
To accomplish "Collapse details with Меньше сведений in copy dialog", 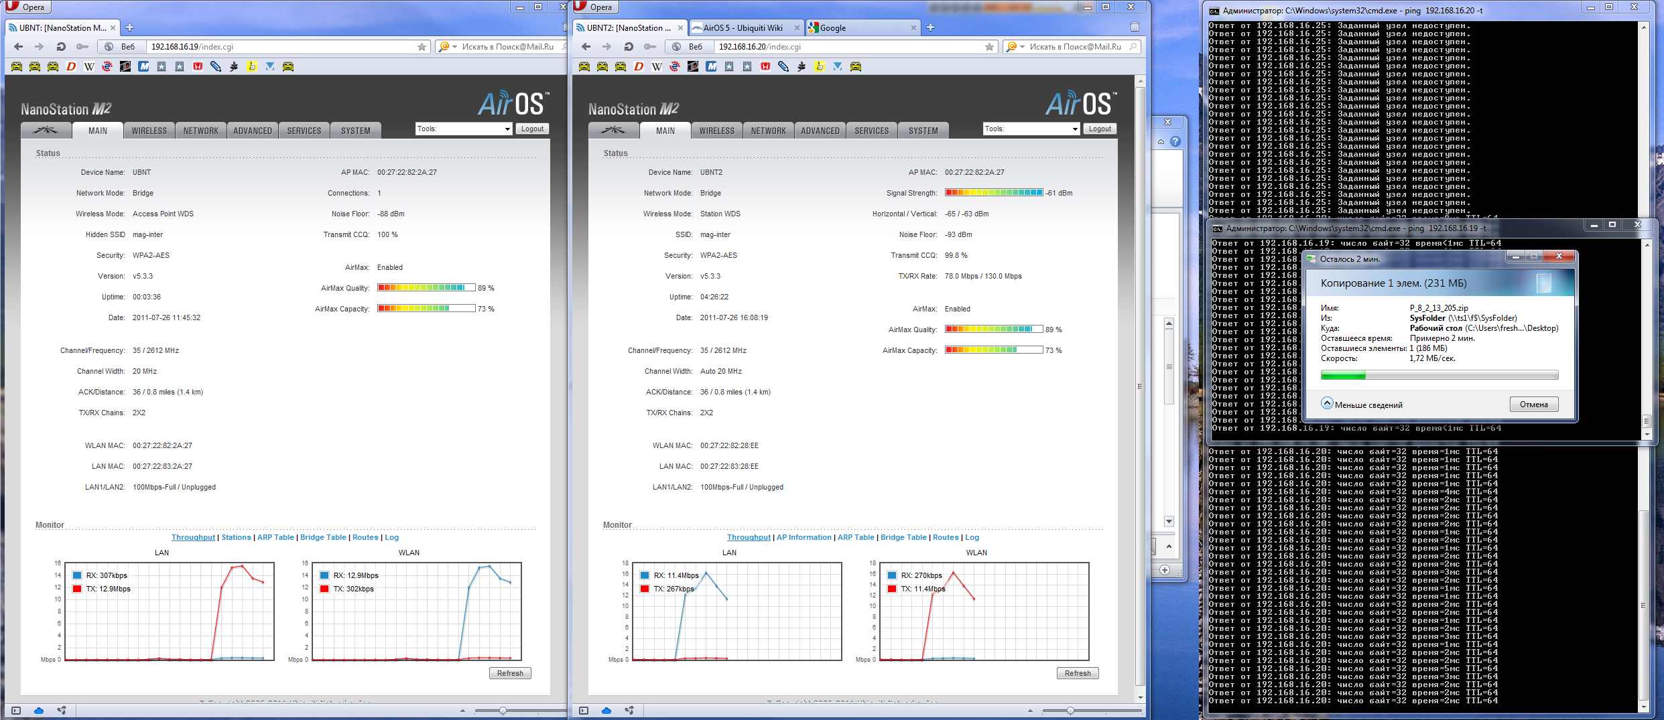I will 1362,405.
